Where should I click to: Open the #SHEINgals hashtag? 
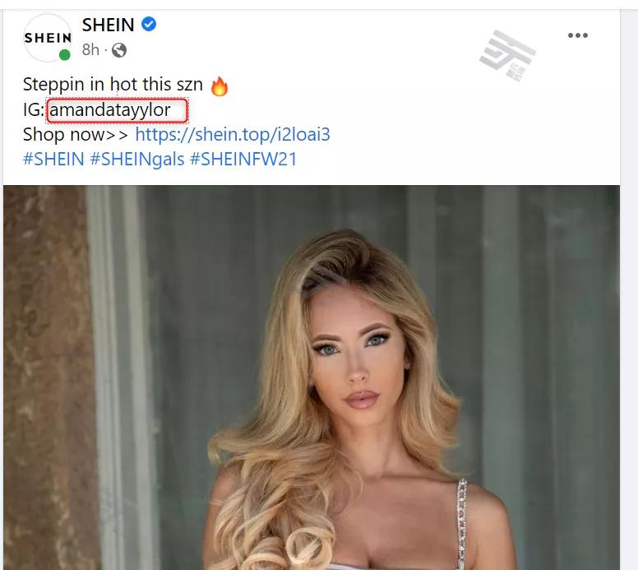[137, 160]
